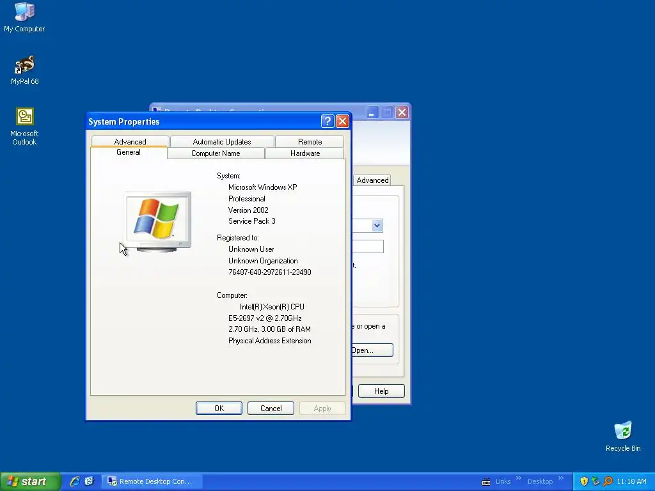This screenshot has height=491, width=655.
Task: Click the Desktop toolbar label
Action: pos(540,481)
